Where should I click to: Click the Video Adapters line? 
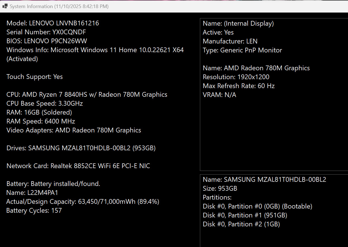point(74,130)
